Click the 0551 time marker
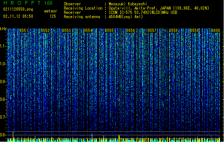Screen dimensions: 224x142 pyautogui.click(x=24, y=31)
